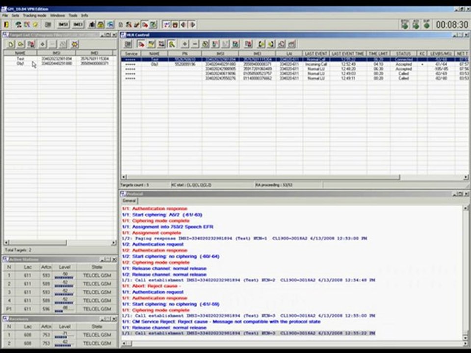The height and width of the screenshot is (353, 471).
Task: Click the left-pointing arrow icon in main toolbar
Action: [183, 25]
